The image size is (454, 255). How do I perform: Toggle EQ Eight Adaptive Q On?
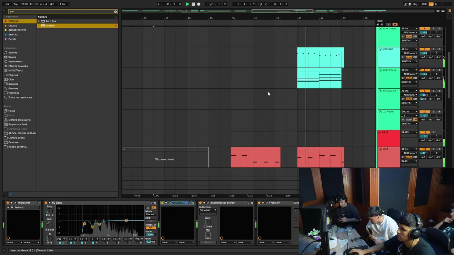[151, 228]
